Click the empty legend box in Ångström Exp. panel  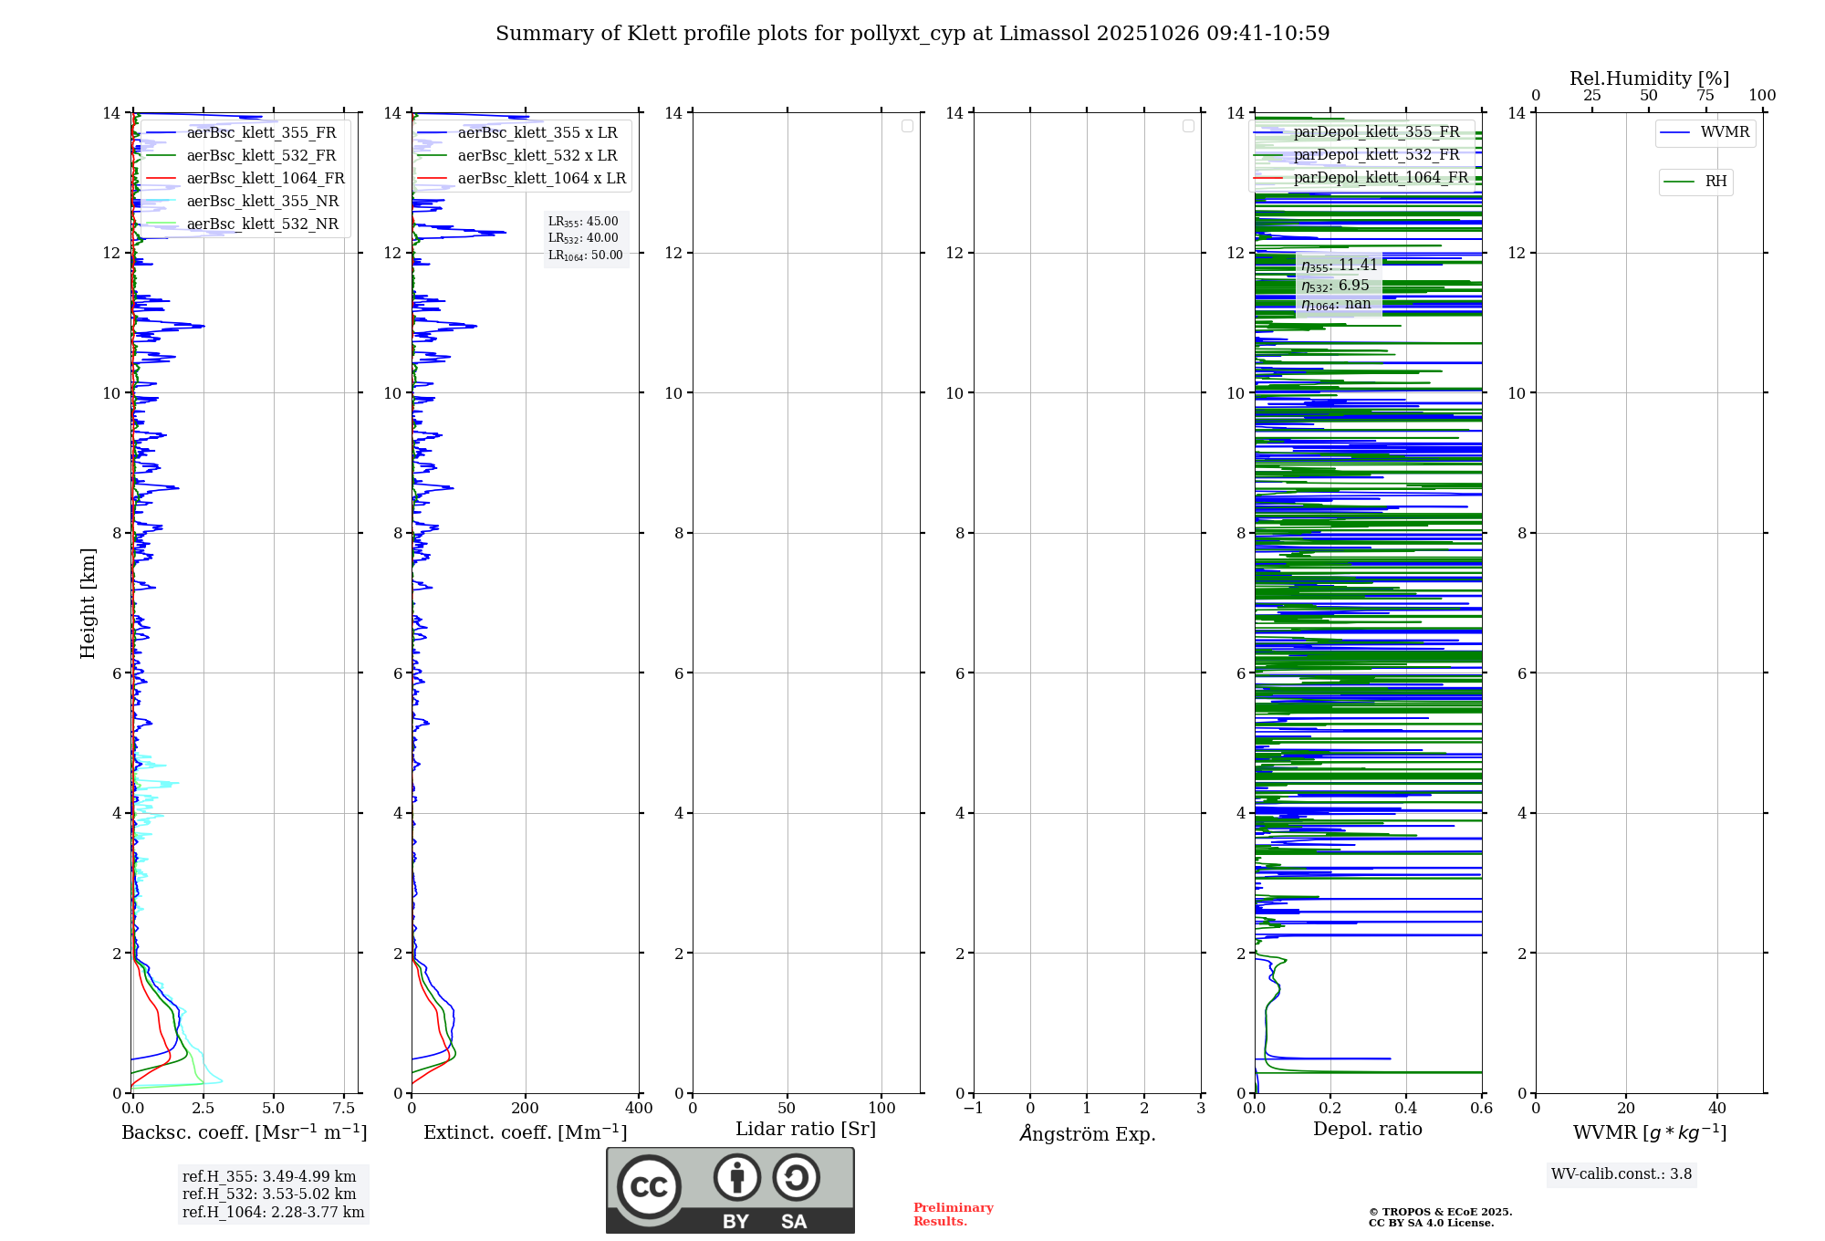point(1188,126)
